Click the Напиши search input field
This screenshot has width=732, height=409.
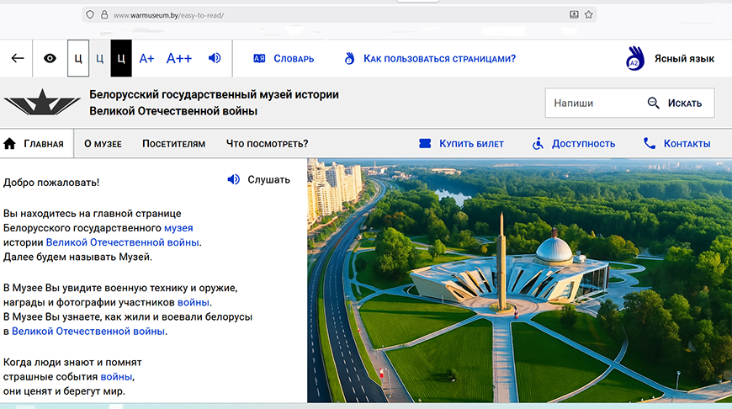(591, 104)
